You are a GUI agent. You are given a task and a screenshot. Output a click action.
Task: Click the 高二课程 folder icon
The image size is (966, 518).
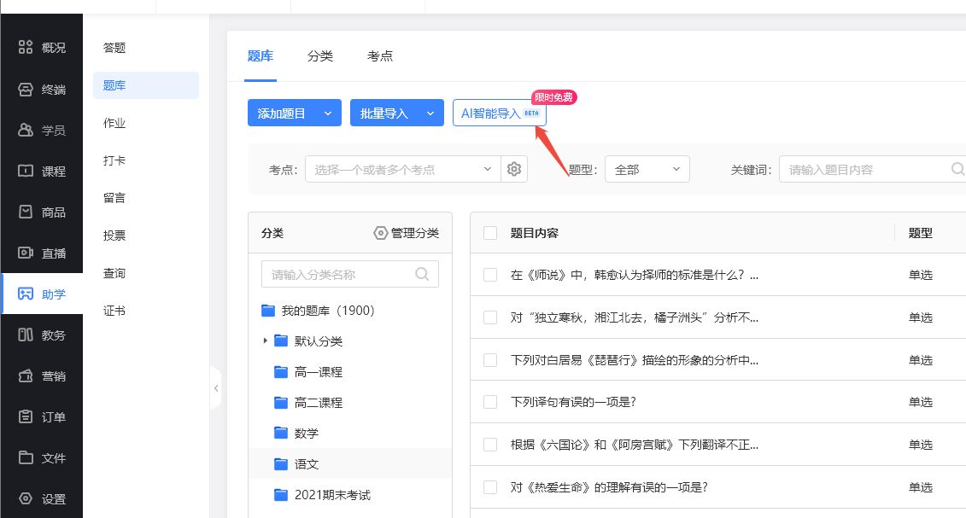[x=281, y=402]
